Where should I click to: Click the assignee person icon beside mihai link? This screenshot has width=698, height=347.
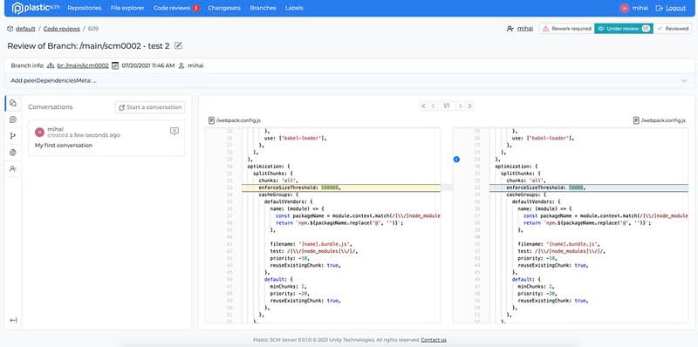point(510,29)
